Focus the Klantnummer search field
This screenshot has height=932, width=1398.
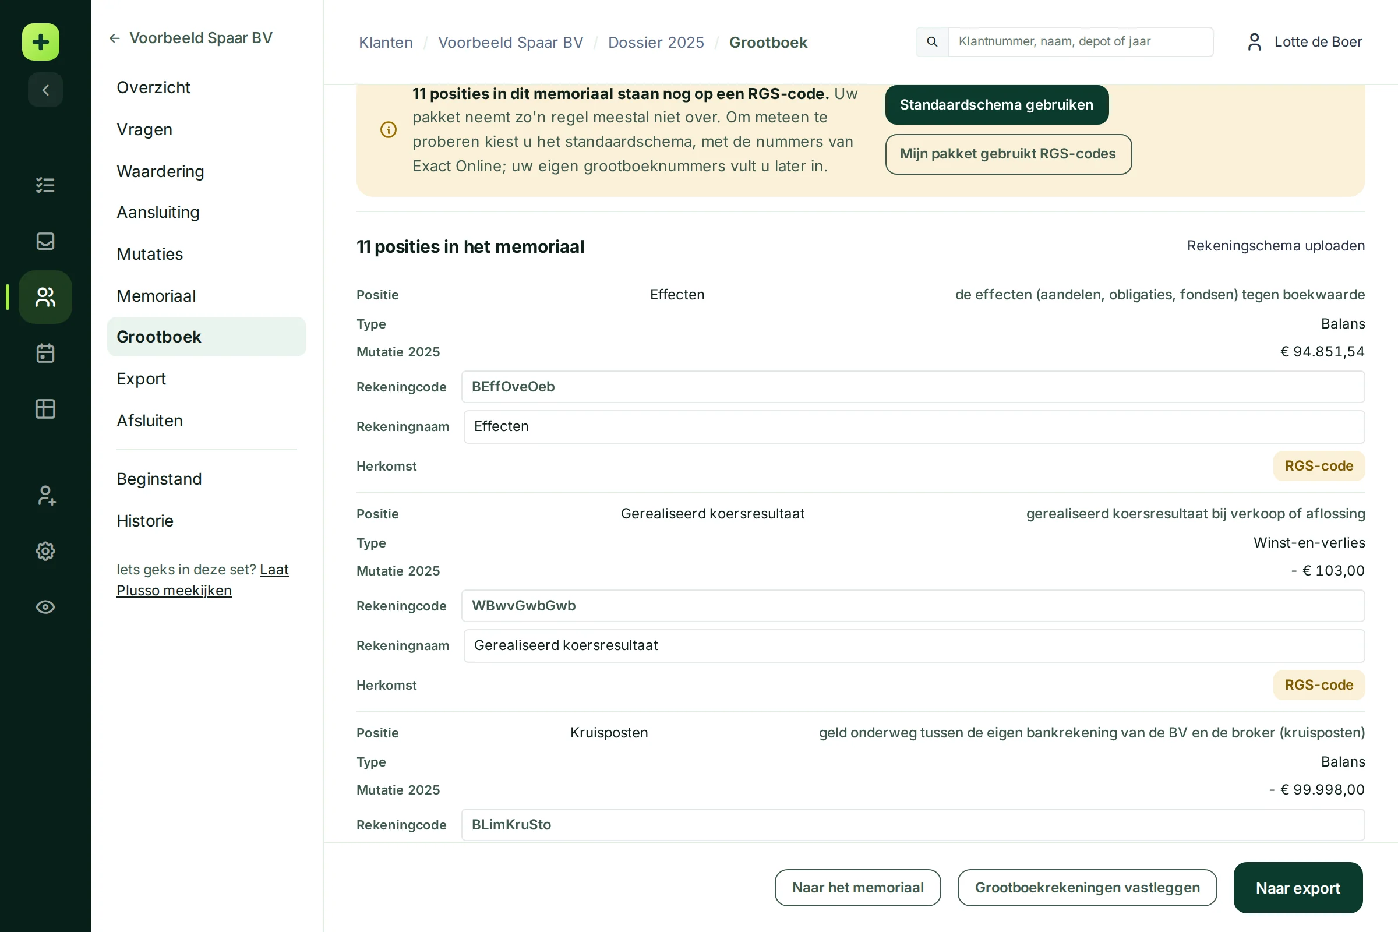coord(1081,41)
